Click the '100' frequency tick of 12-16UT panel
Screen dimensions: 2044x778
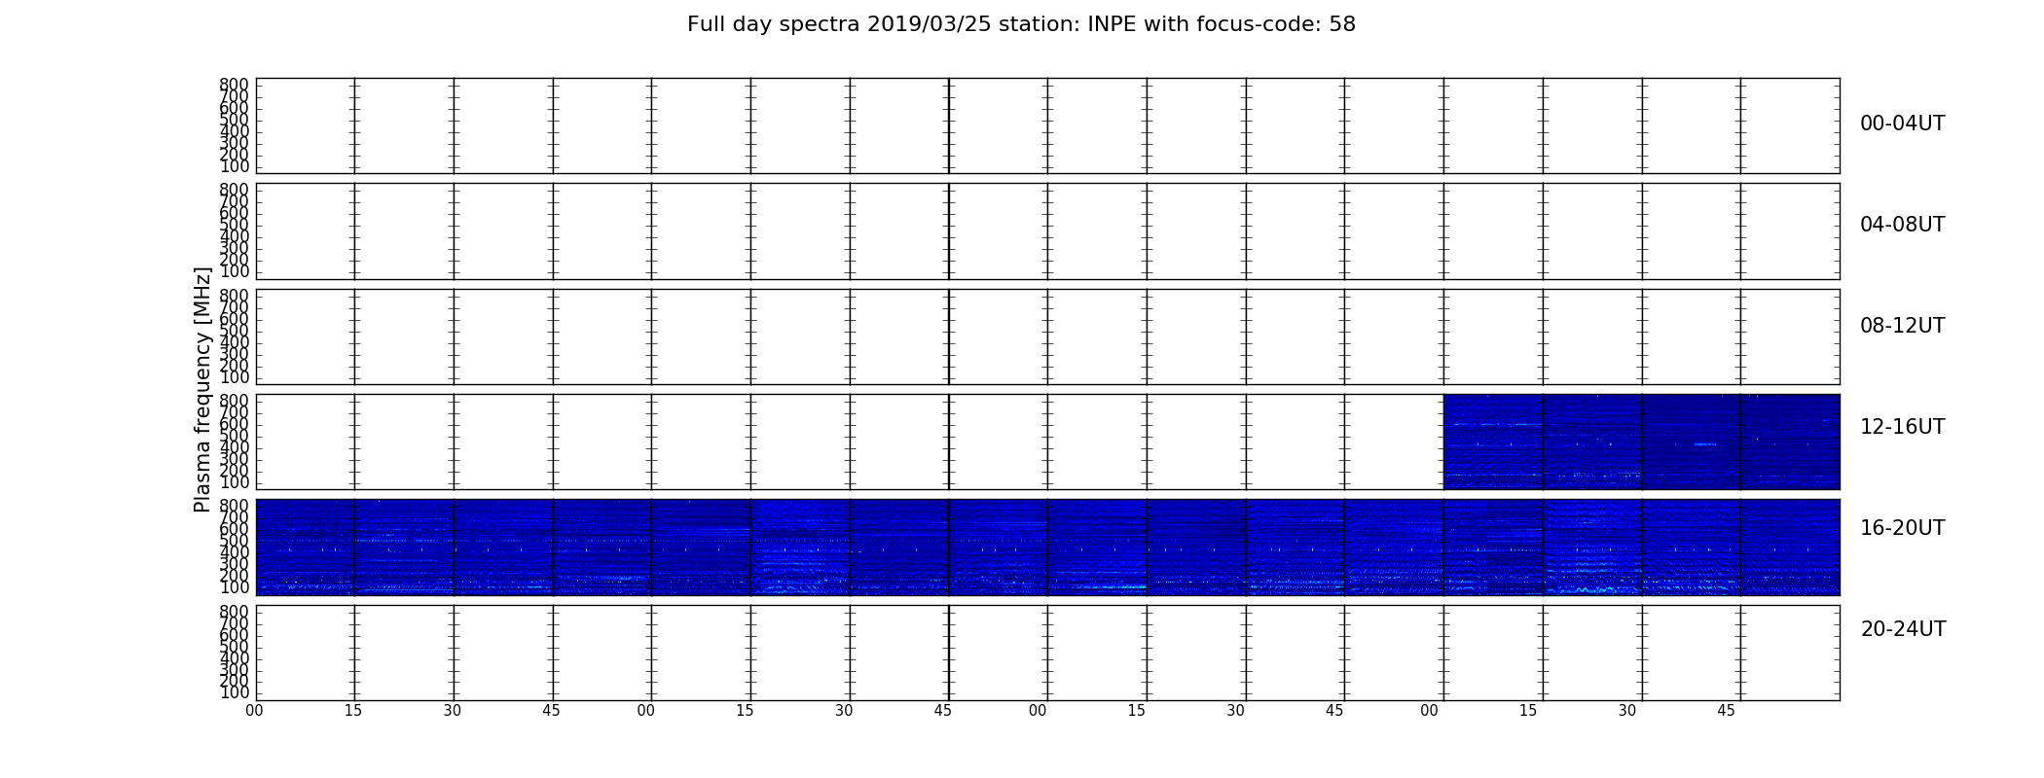(235, 482)
